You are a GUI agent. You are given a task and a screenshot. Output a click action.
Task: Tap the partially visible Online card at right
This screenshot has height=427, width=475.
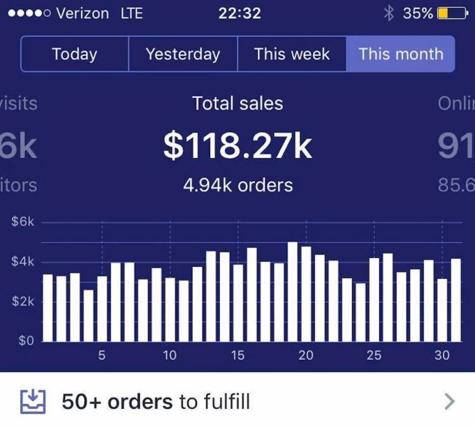457,145
